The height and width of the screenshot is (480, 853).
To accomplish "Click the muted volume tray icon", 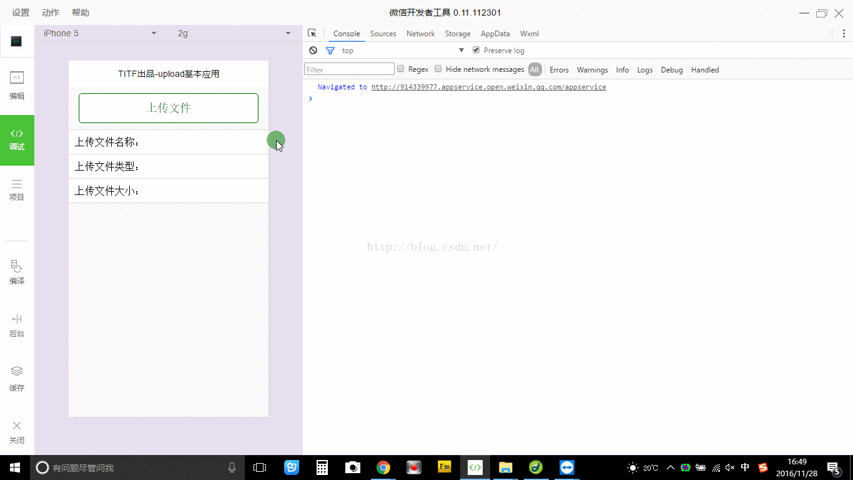I will (730, 467).
